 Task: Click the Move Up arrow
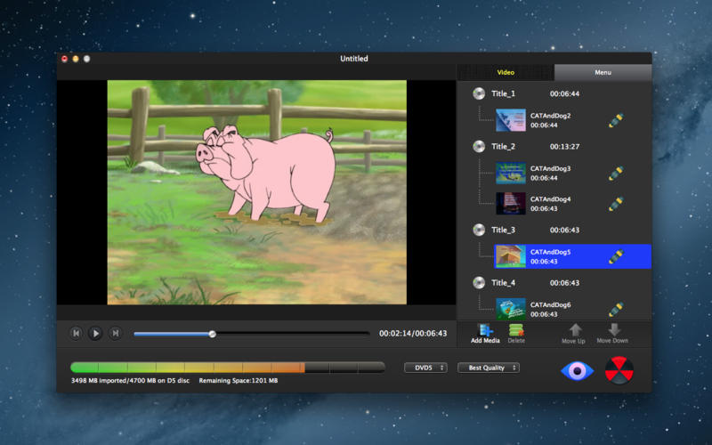pos(575,330)
